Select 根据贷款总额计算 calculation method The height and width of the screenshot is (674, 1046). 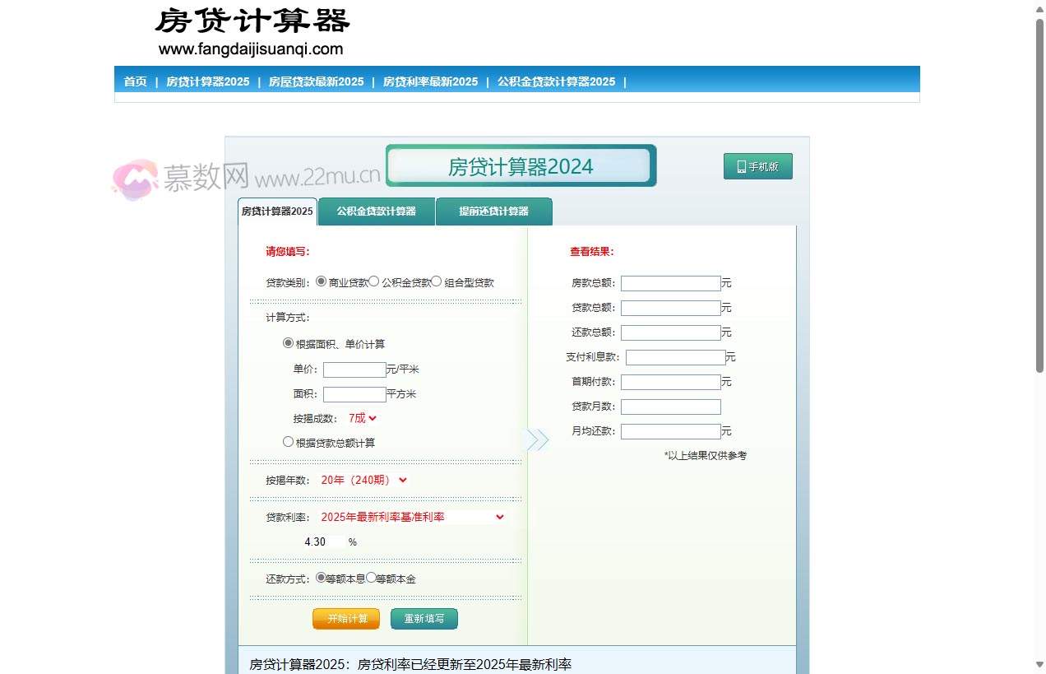[x=288, y=442]
